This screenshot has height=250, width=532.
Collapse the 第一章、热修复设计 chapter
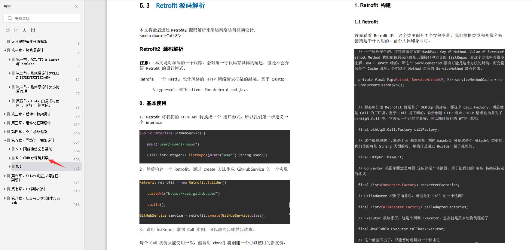5,50
